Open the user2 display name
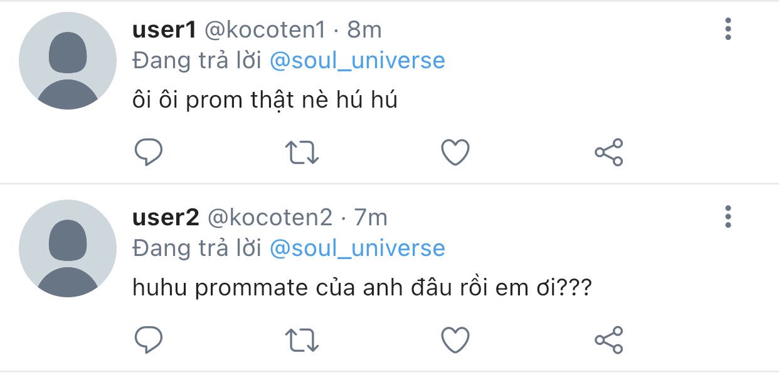The width and height of the screenshot is (779, 373). pyautogui.click(x=166, y=217)
